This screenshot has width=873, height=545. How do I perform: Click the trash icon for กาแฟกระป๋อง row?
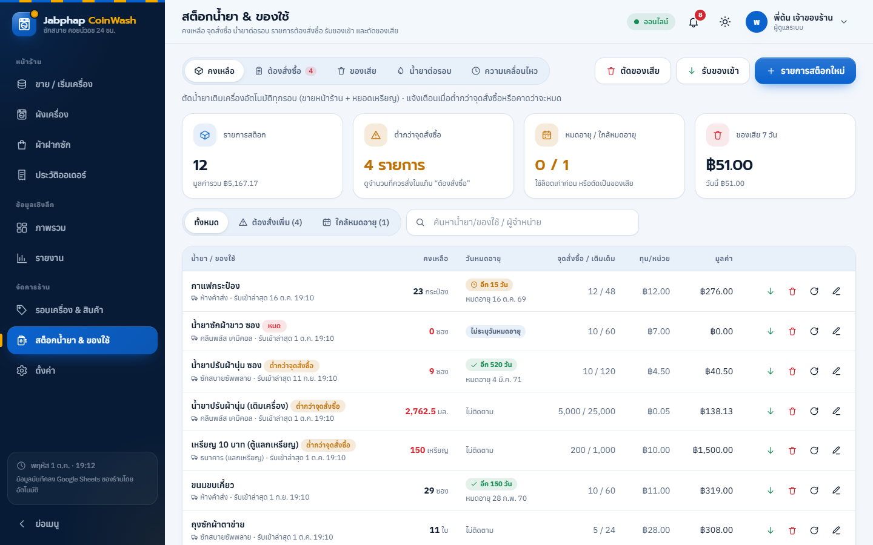click(792, 291)
